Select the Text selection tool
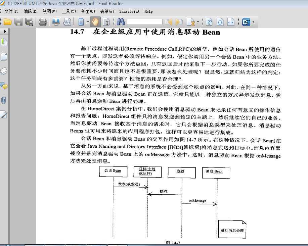This screenshot has width=308, height=246. [x=106, y=22]
